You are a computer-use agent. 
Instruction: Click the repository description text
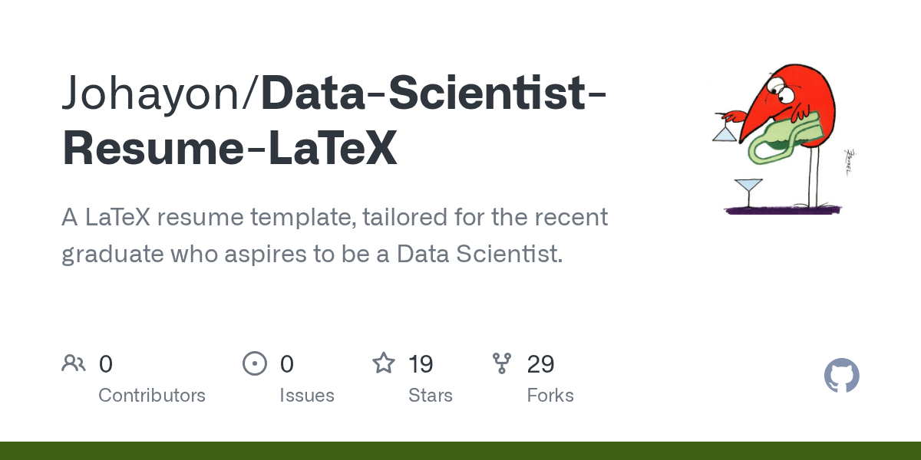tap(335, 235)
